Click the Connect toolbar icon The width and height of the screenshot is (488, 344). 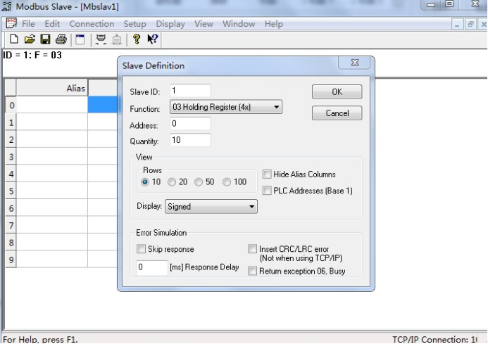(101, 39)
